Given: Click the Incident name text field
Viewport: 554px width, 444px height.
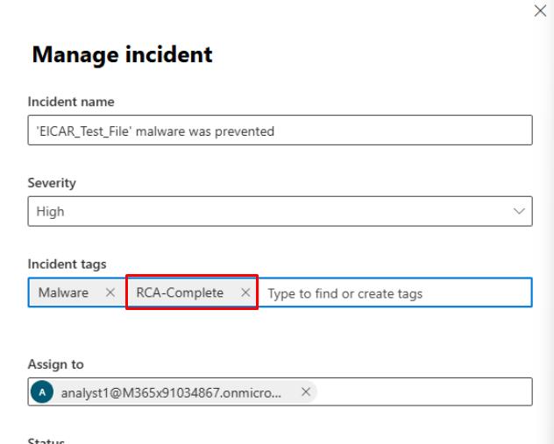Looking at the screenshot, I should click(x=281, y=131).
